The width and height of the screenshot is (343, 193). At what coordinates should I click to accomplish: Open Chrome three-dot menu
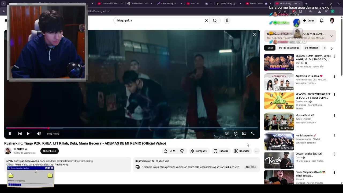coord(338,11)
